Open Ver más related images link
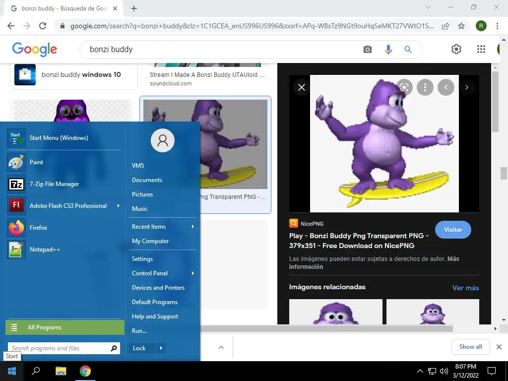The height and width of the screenshot is (381, 508). click(x=465, y=288)
